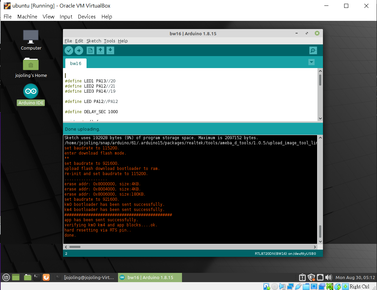
Task: Open VirtualBox View menu
Action: point(48,16)
